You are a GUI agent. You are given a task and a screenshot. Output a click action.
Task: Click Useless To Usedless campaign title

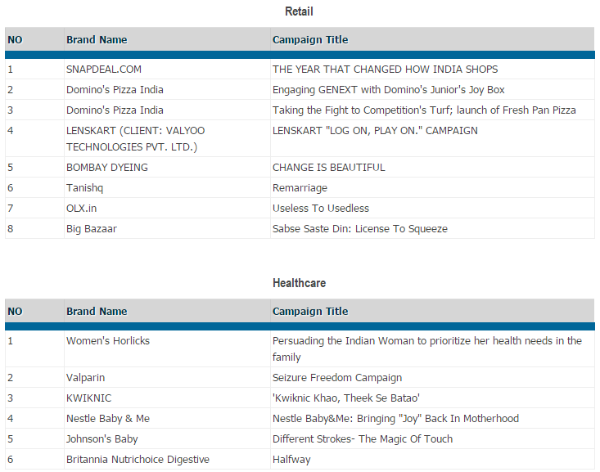(321, 209)
